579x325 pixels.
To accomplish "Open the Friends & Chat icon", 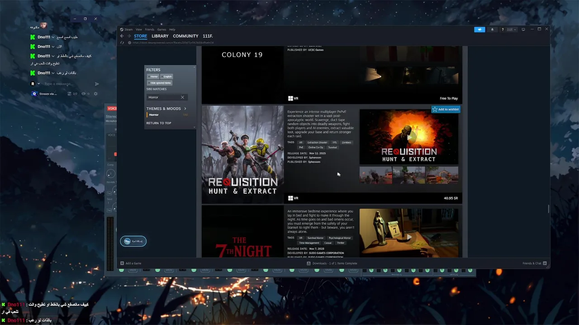I will click(545, 263).
